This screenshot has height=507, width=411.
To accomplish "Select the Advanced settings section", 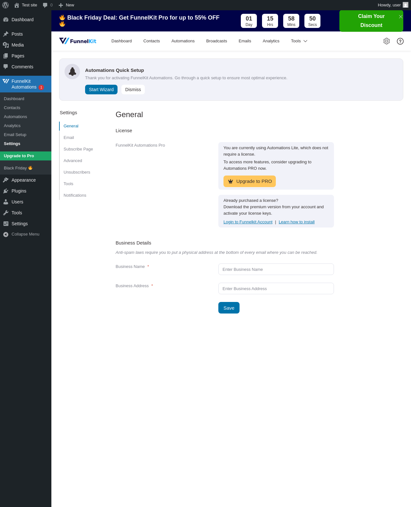I will coord(73,161).
